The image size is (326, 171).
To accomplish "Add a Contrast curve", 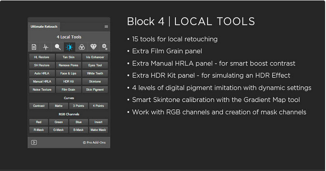I will pos(39,106).
